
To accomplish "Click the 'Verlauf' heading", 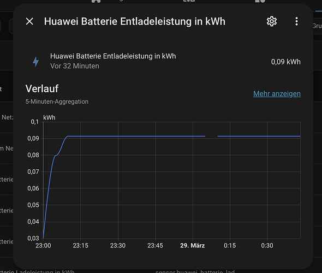I will pos(42,89).
